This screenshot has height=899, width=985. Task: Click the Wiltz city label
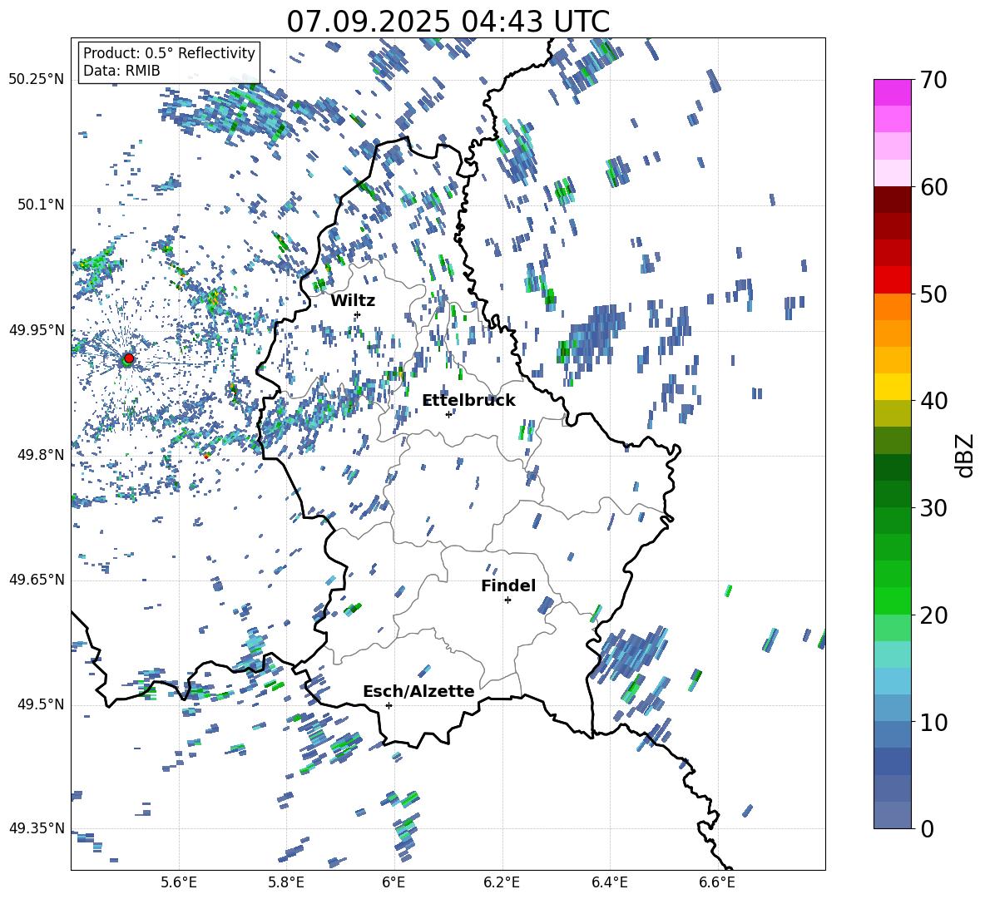353,301
